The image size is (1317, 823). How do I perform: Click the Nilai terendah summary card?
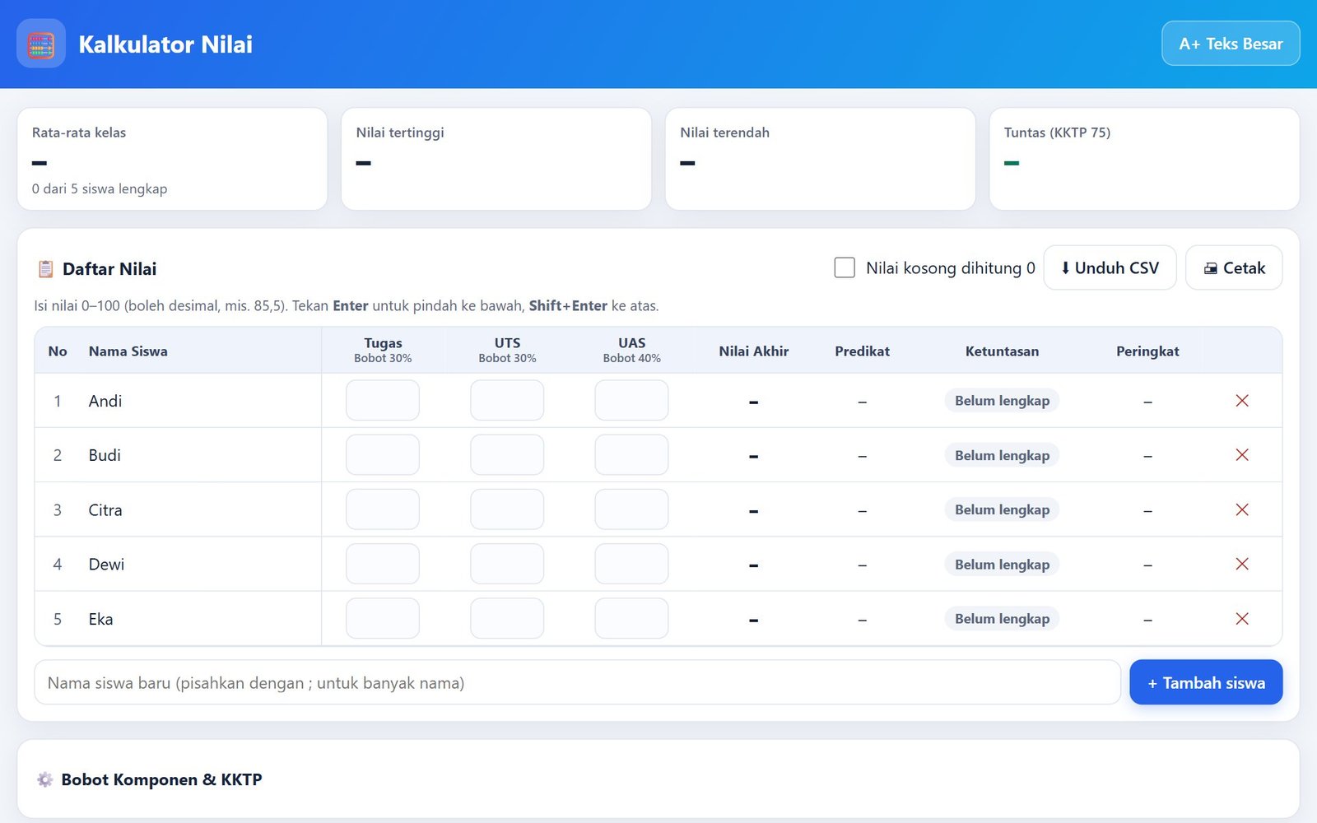coord(821,159)
